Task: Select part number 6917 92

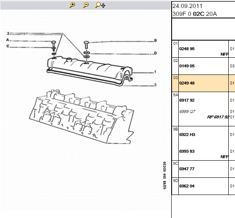Action: (x=187, y=100)
